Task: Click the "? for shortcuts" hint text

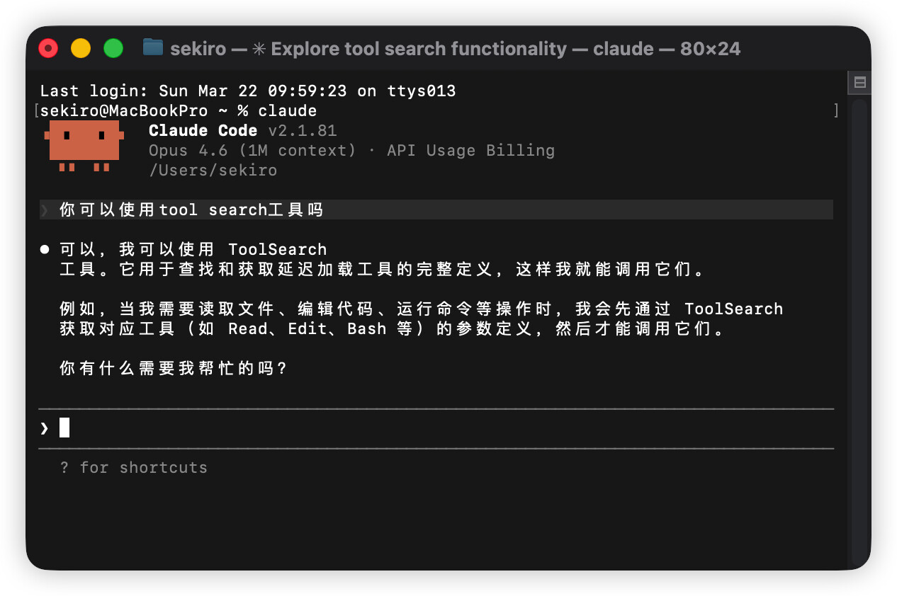Action: [x=134, y=467]
